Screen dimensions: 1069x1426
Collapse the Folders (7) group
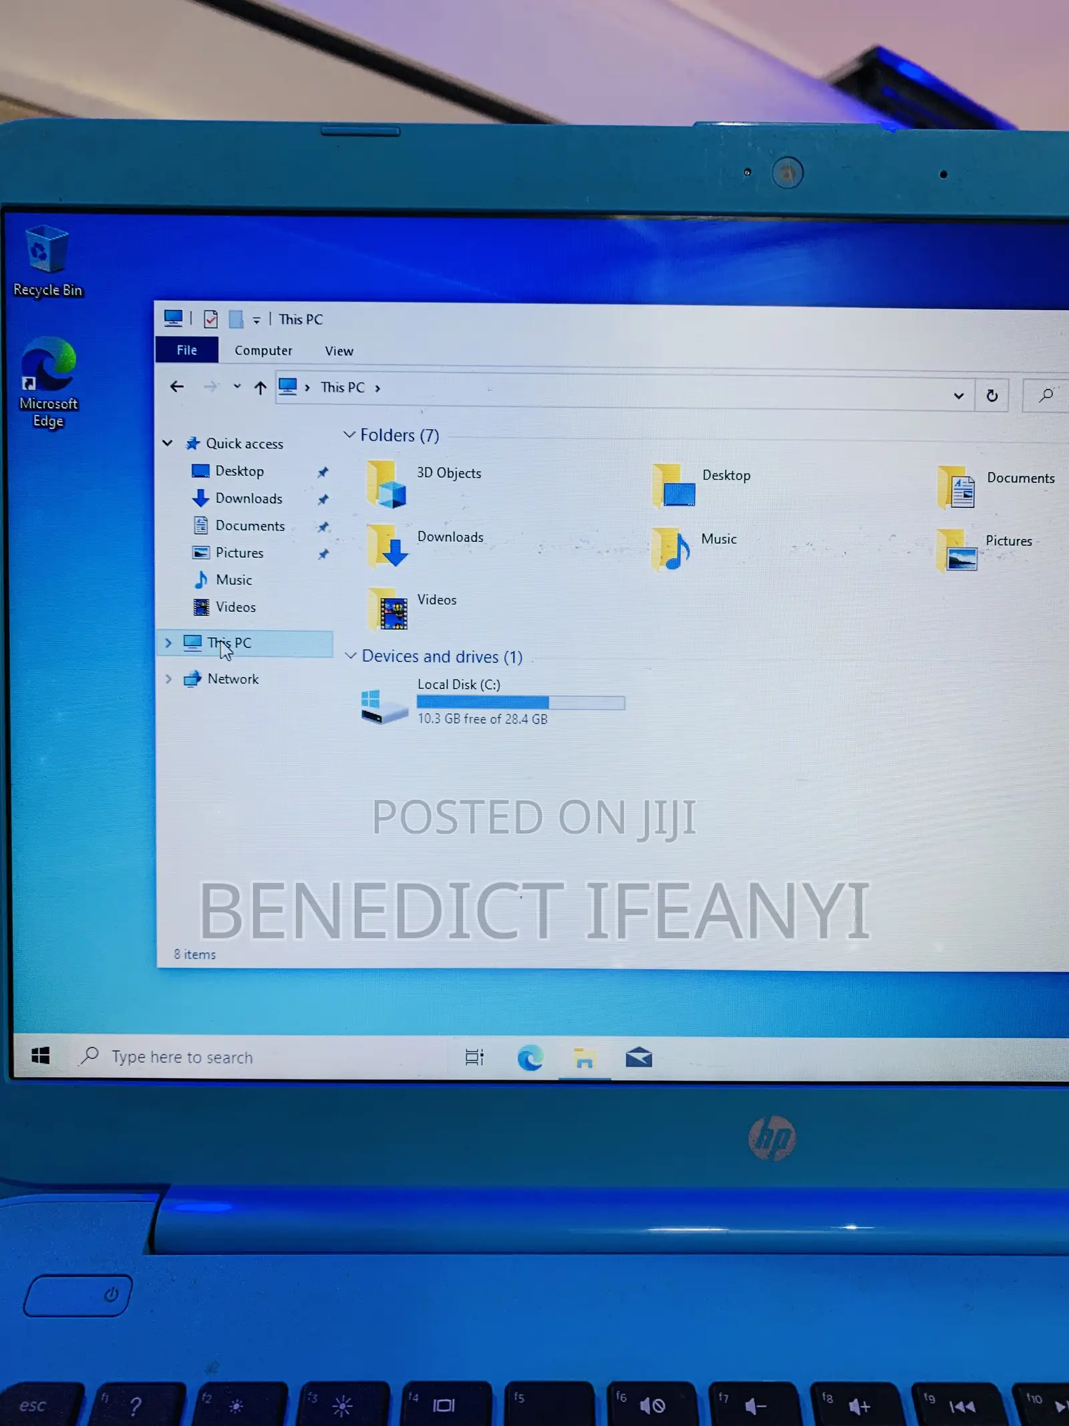click(x=349, y=434)
